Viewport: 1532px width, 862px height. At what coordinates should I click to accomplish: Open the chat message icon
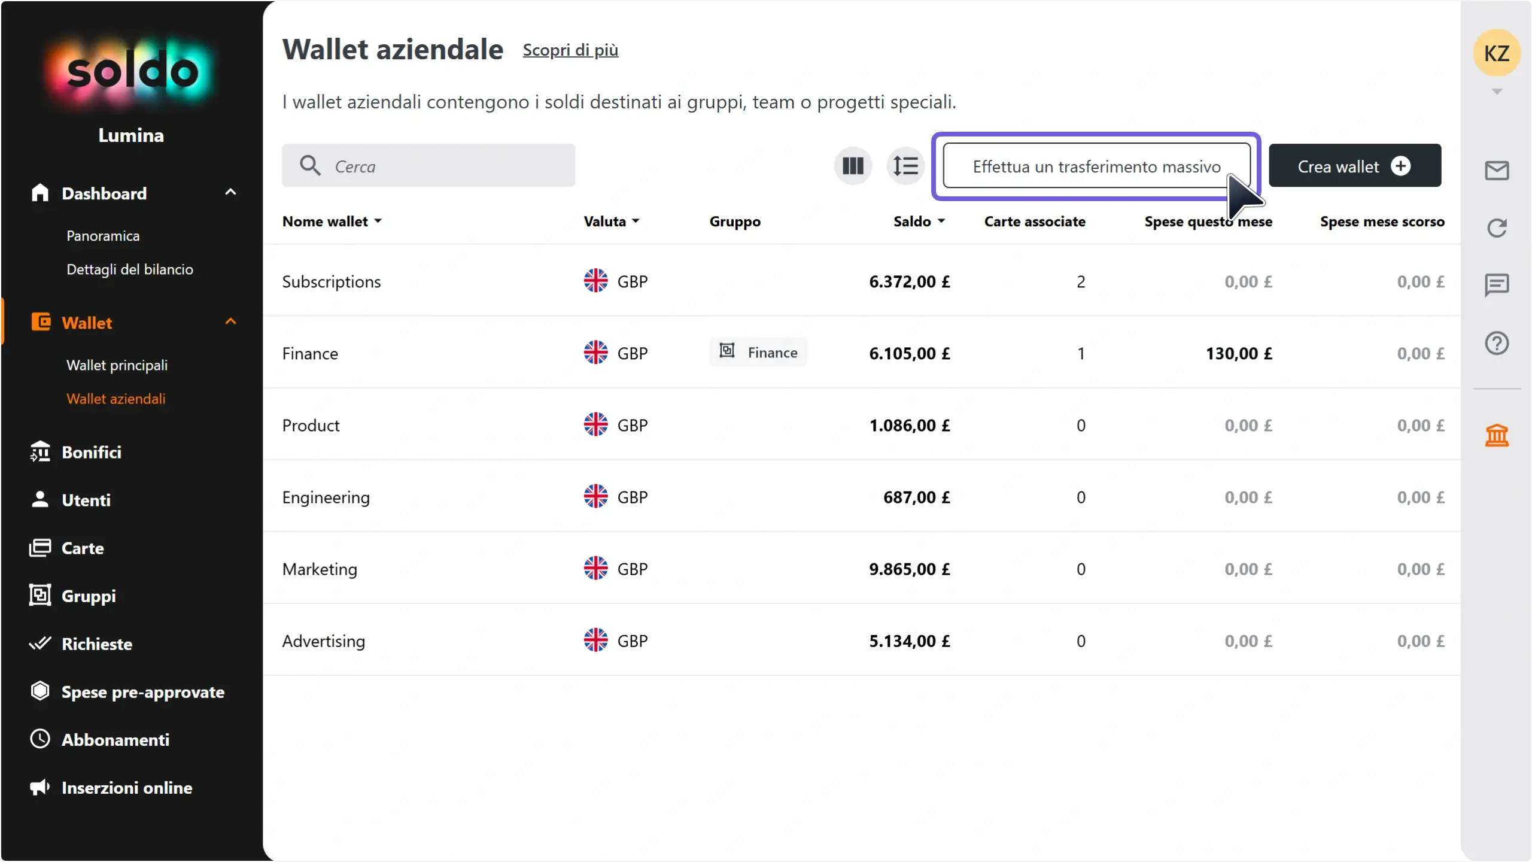(1497, 285)
